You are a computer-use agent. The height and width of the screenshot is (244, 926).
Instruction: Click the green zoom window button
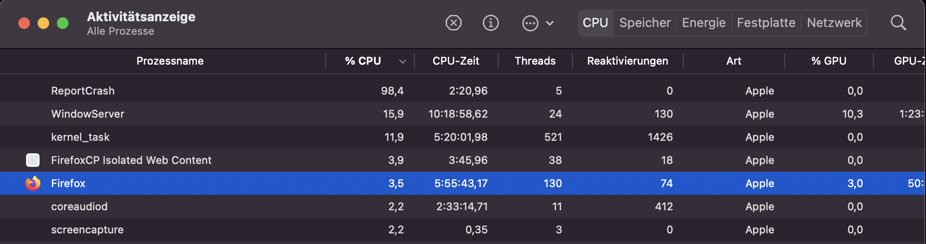pos(63,23)
